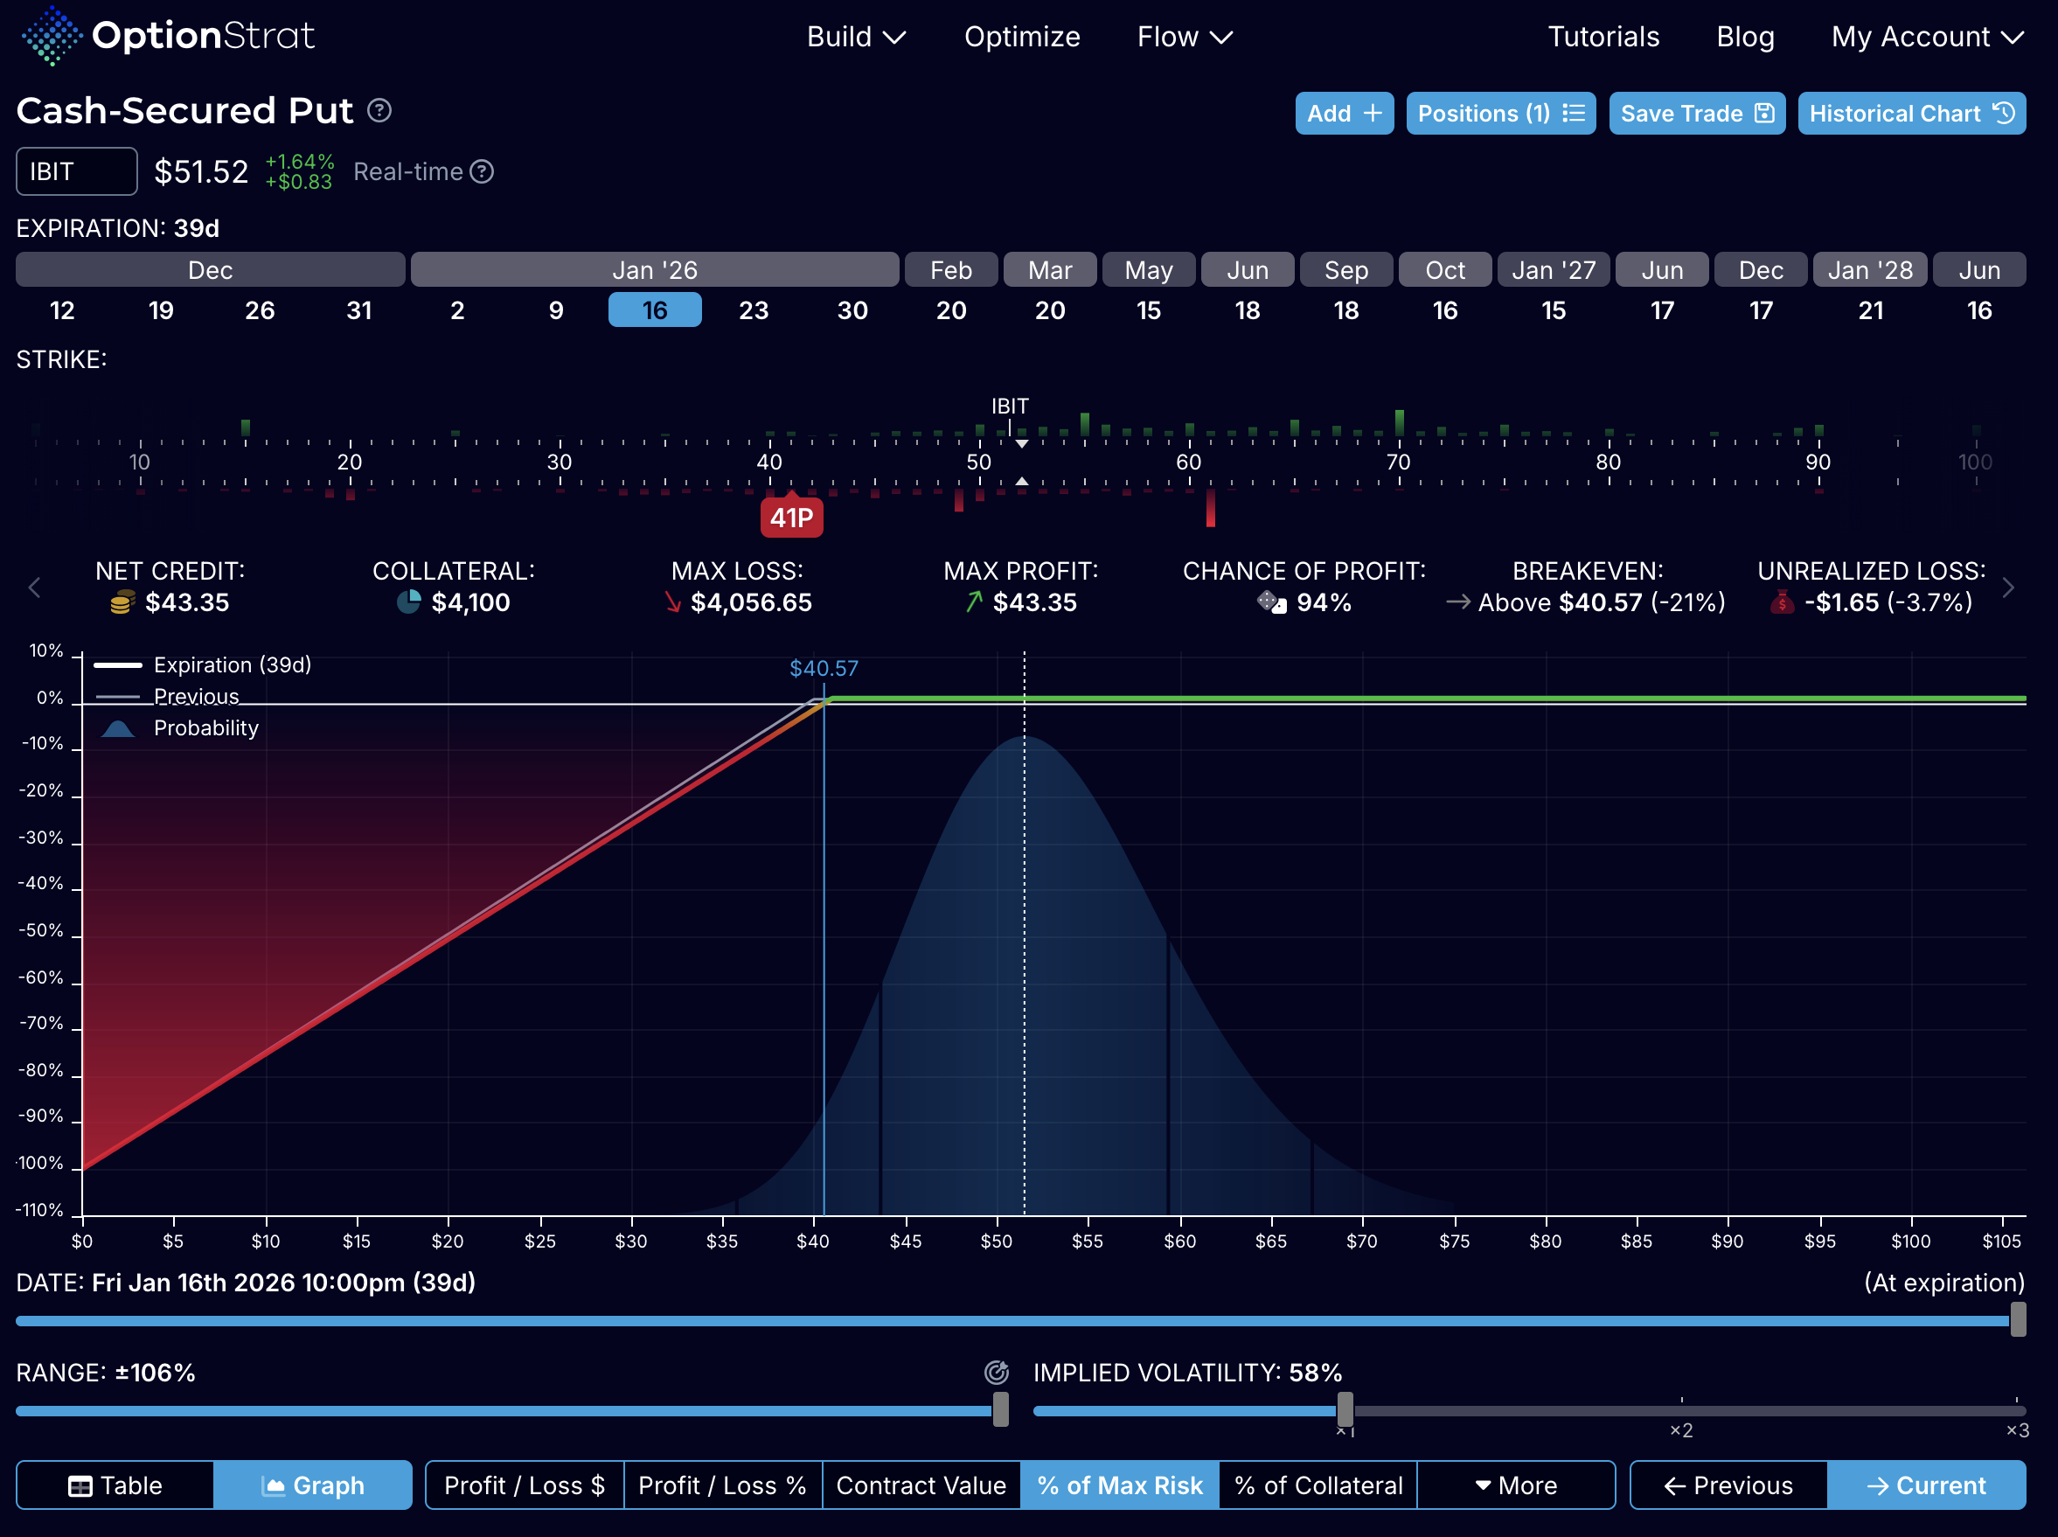Open the Positions (1) list button
This screenshot has height=1537, width=2058.
(1499, 114)
